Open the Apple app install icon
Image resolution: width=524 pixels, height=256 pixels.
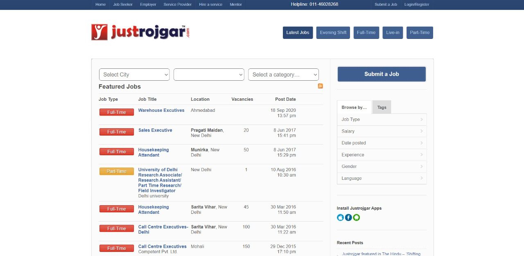click(340, 217)
